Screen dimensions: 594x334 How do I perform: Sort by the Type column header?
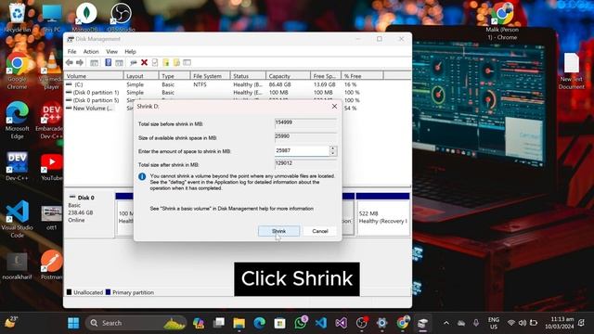(174, 76)
